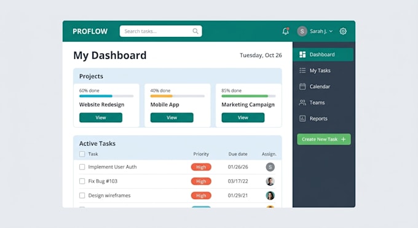Click Create New Task button
418x228 pixels.
324,140
